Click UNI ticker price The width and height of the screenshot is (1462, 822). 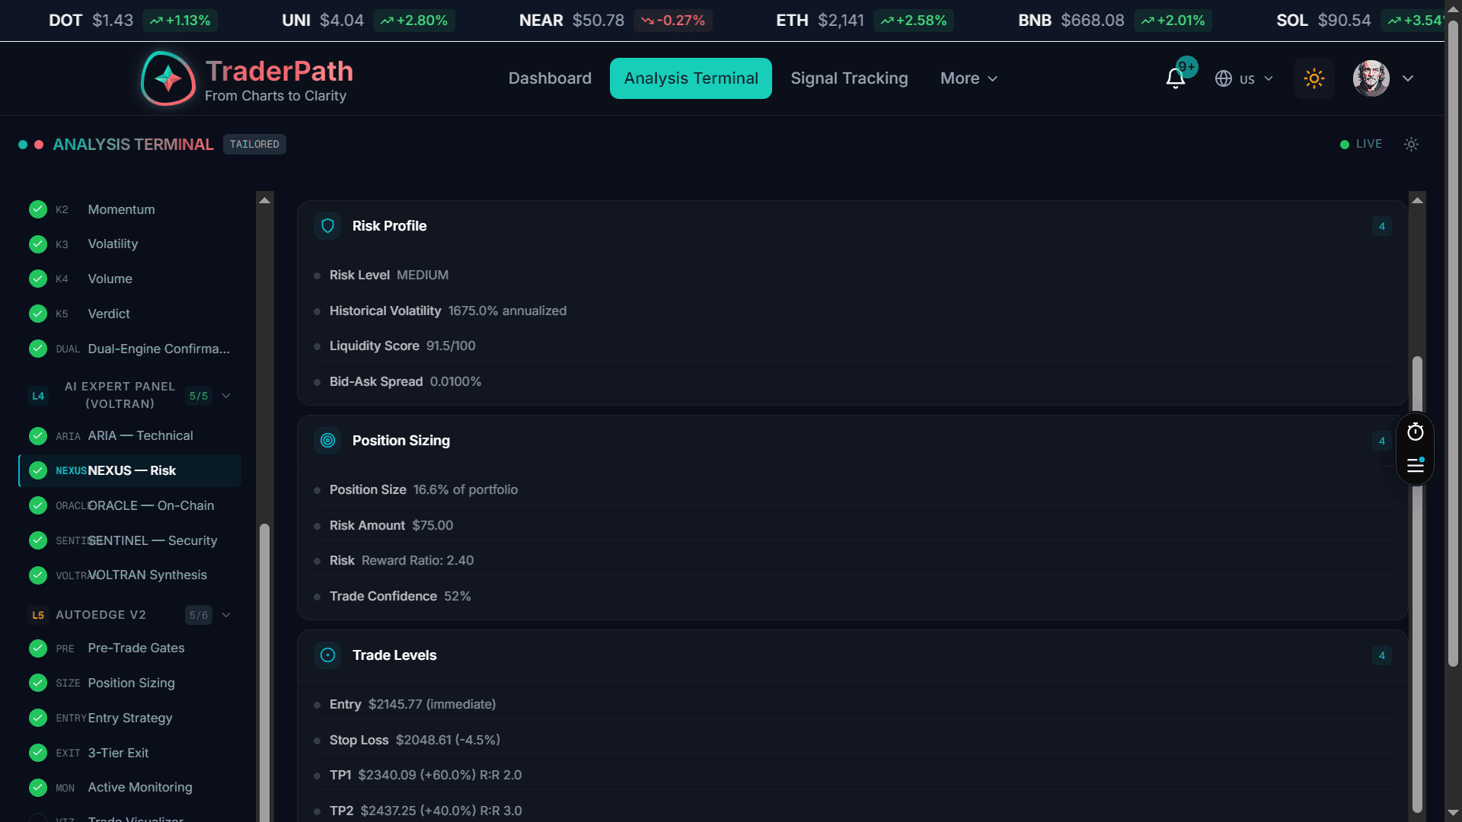coord(341,21)
